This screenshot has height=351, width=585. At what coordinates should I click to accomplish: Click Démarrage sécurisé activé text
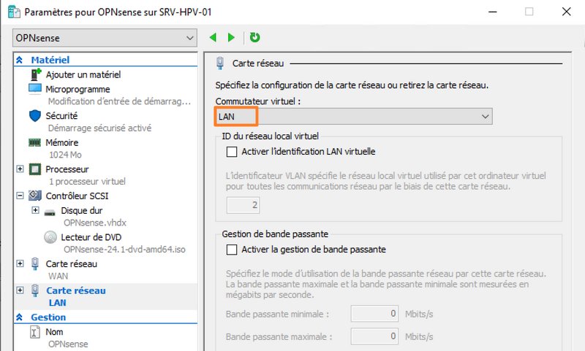click(x=99, y=128)
